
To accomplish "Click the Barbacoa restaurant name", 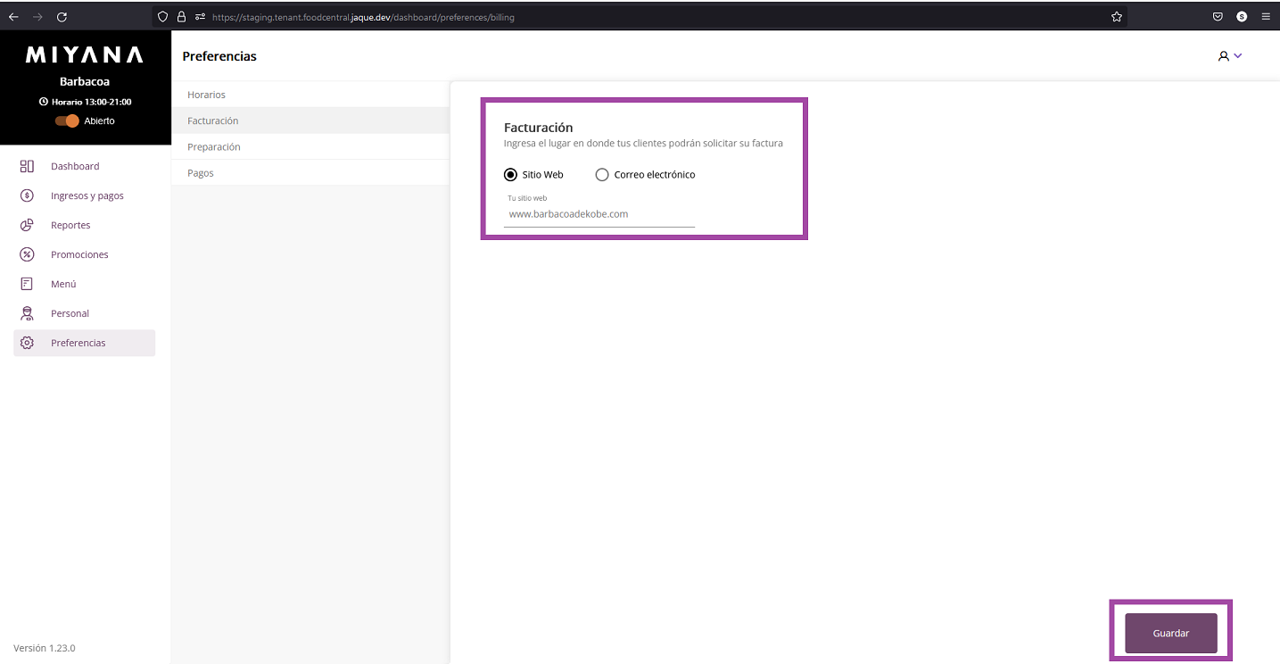I will pyautogui.click(x=85, y=81).
